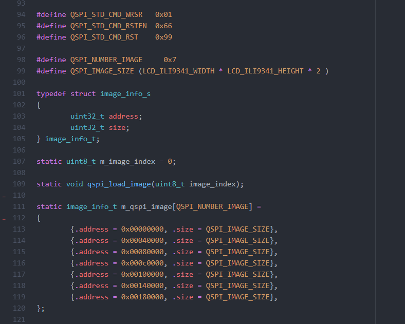
Task: Click the 0x99 value of QSPI_STD_CMD_RST
Action: pyautogui.click(x=163, y=37)
